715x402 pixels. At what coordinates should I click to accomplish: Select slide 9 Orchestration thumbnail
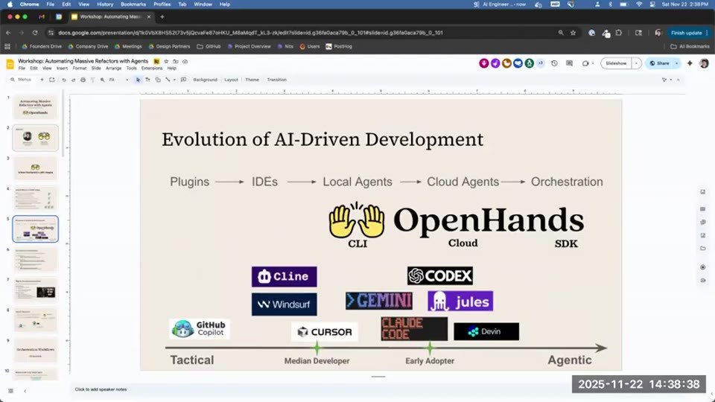pyautogui.click(x=35, y=351)
